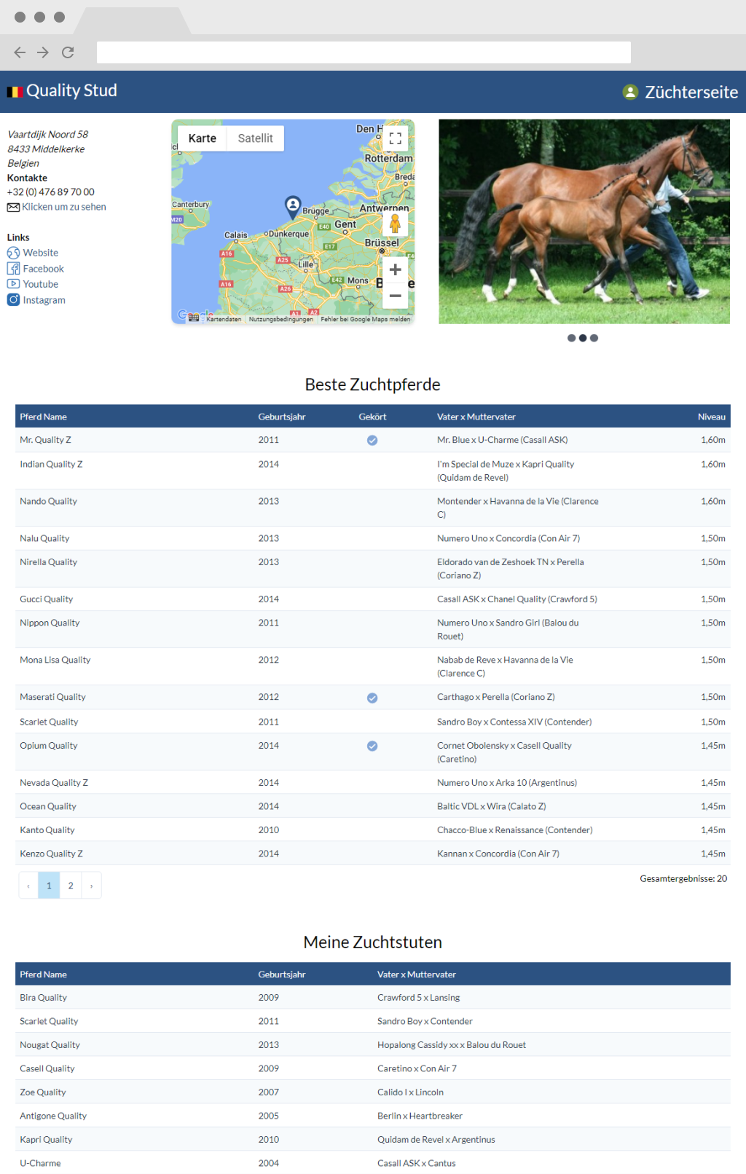Click Pferd Name header in Meine Zuchtstuten
Viewport: 746px width, 1174px height.
tap(43, 974)
